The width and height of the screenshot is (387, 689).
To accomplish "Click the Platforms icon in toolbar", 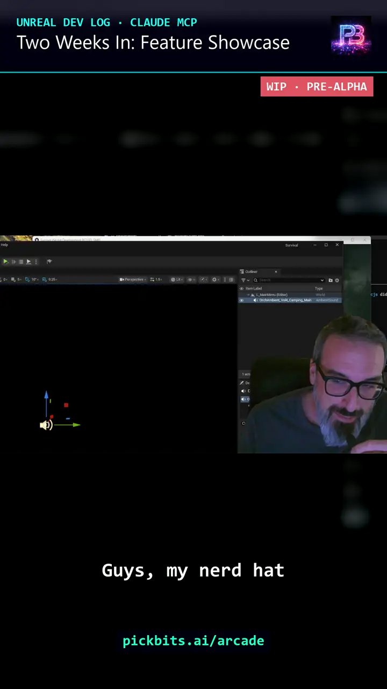I will click(x=49, y=262).
